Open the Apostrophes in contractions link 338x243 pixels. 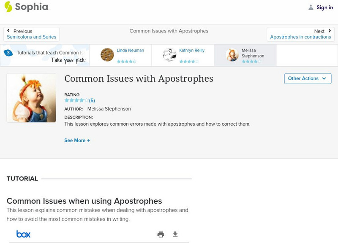click(300, 37)
